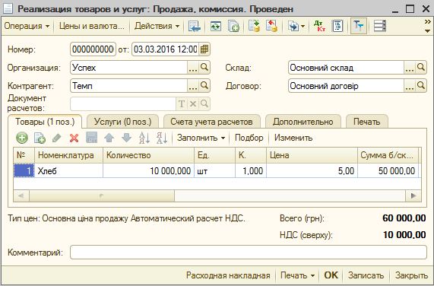Toggle the tax accounting filter icon

pyautogui.click(x=359, y=26)
